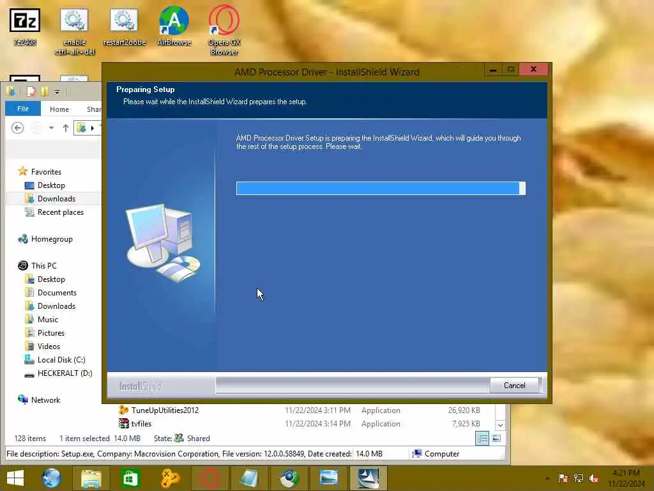Click the New folder icon in Explorer quick access toolbar
654x491 pixels.
(44, 91)
